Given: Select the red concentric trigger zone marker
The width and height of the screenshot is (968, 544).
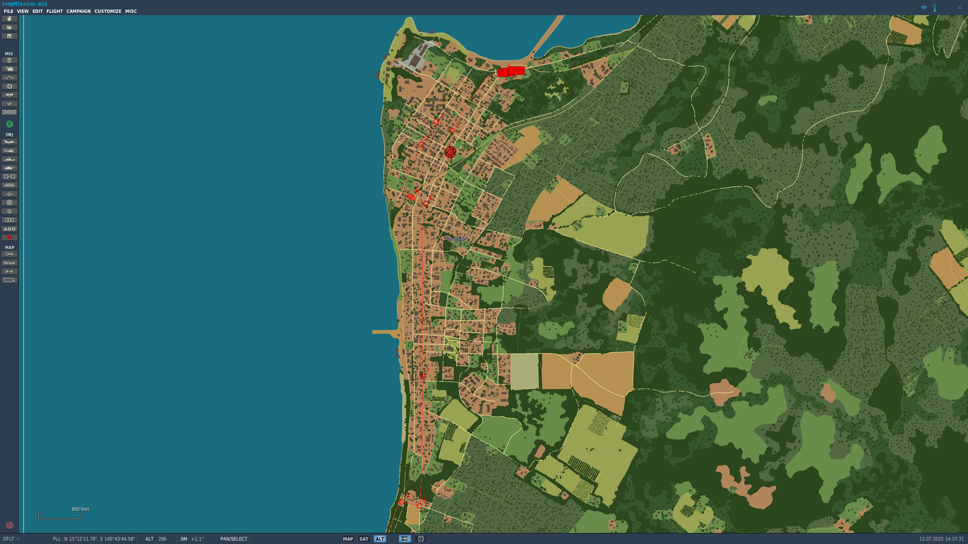Looking at the screenshot, I should 450,152.
